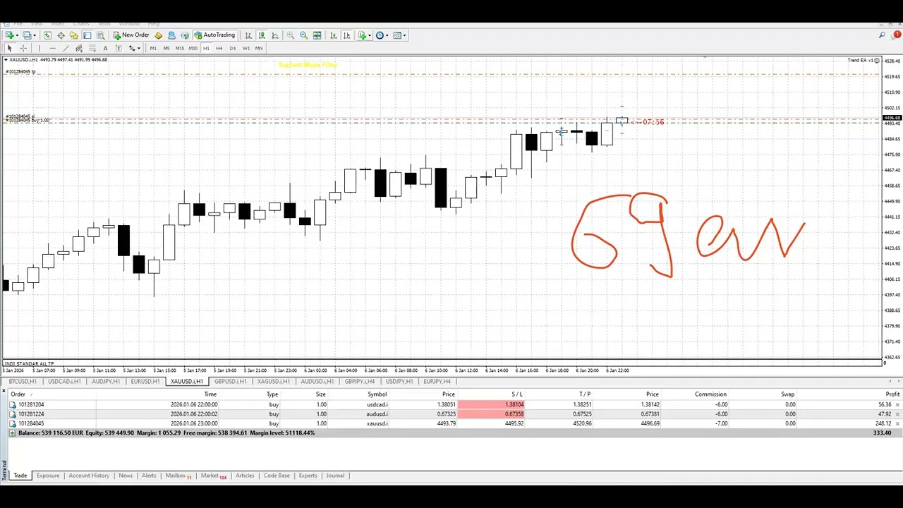Open MetaEditor with the yellow book icon

tap(158, 35)
